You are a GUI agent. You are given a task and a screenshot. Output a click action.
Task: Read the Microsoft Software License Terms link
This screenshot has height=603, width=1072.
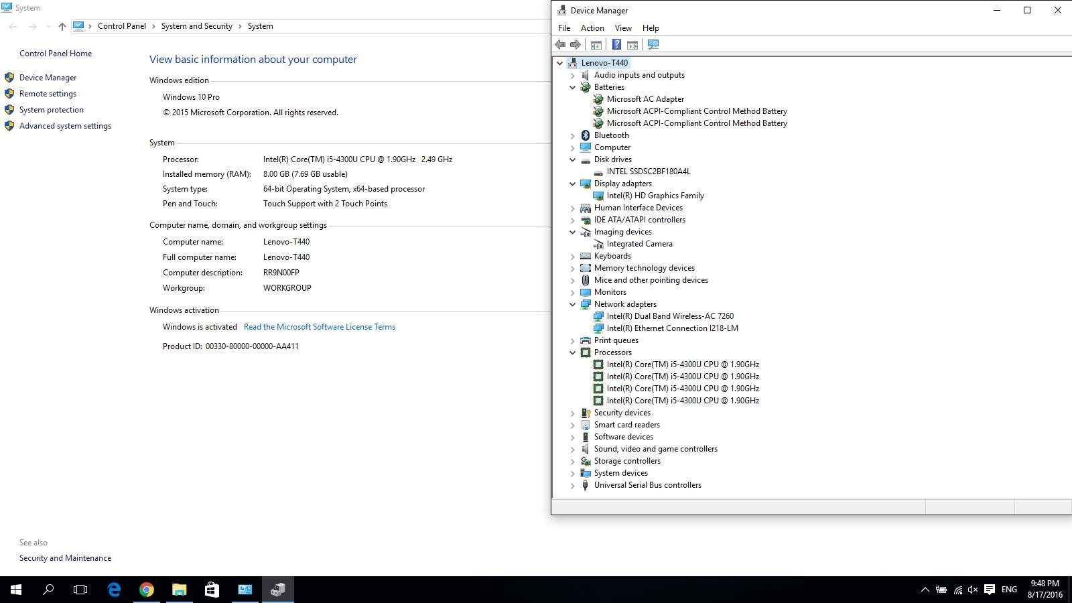pyautogui.click(x=320, y=327)
